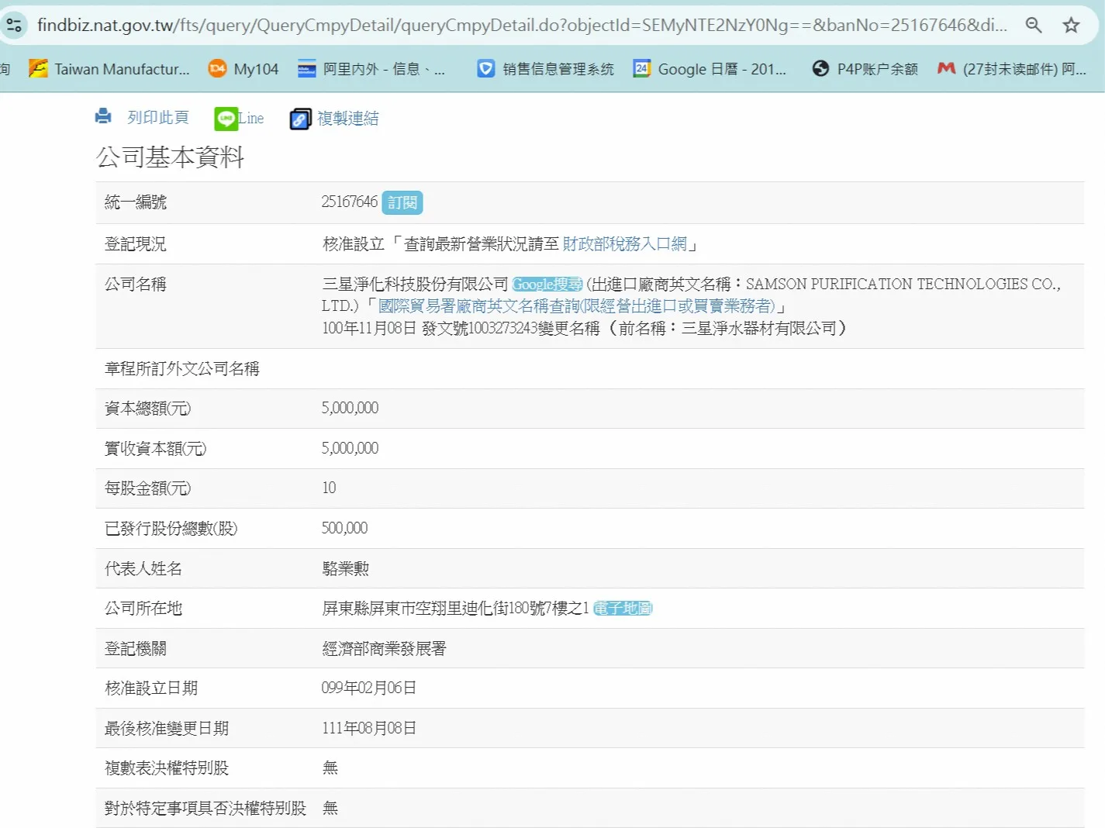Click the 訂閱 button beside 25167646
This screenshot has height=828, width=1105.
402,202
